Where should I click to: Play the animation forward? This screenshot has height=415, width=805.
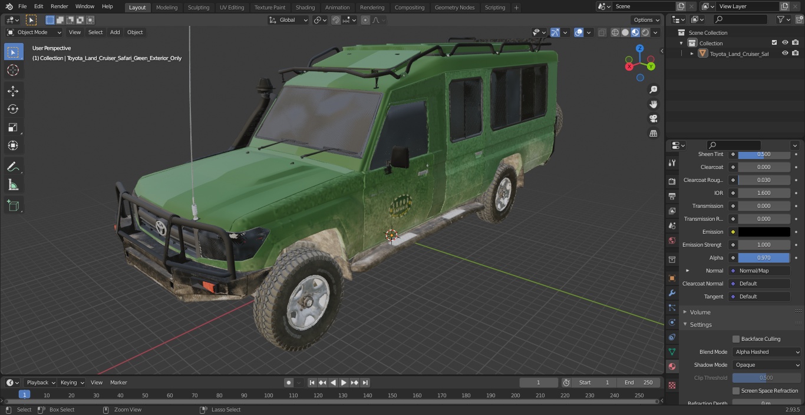click(344, 383)
